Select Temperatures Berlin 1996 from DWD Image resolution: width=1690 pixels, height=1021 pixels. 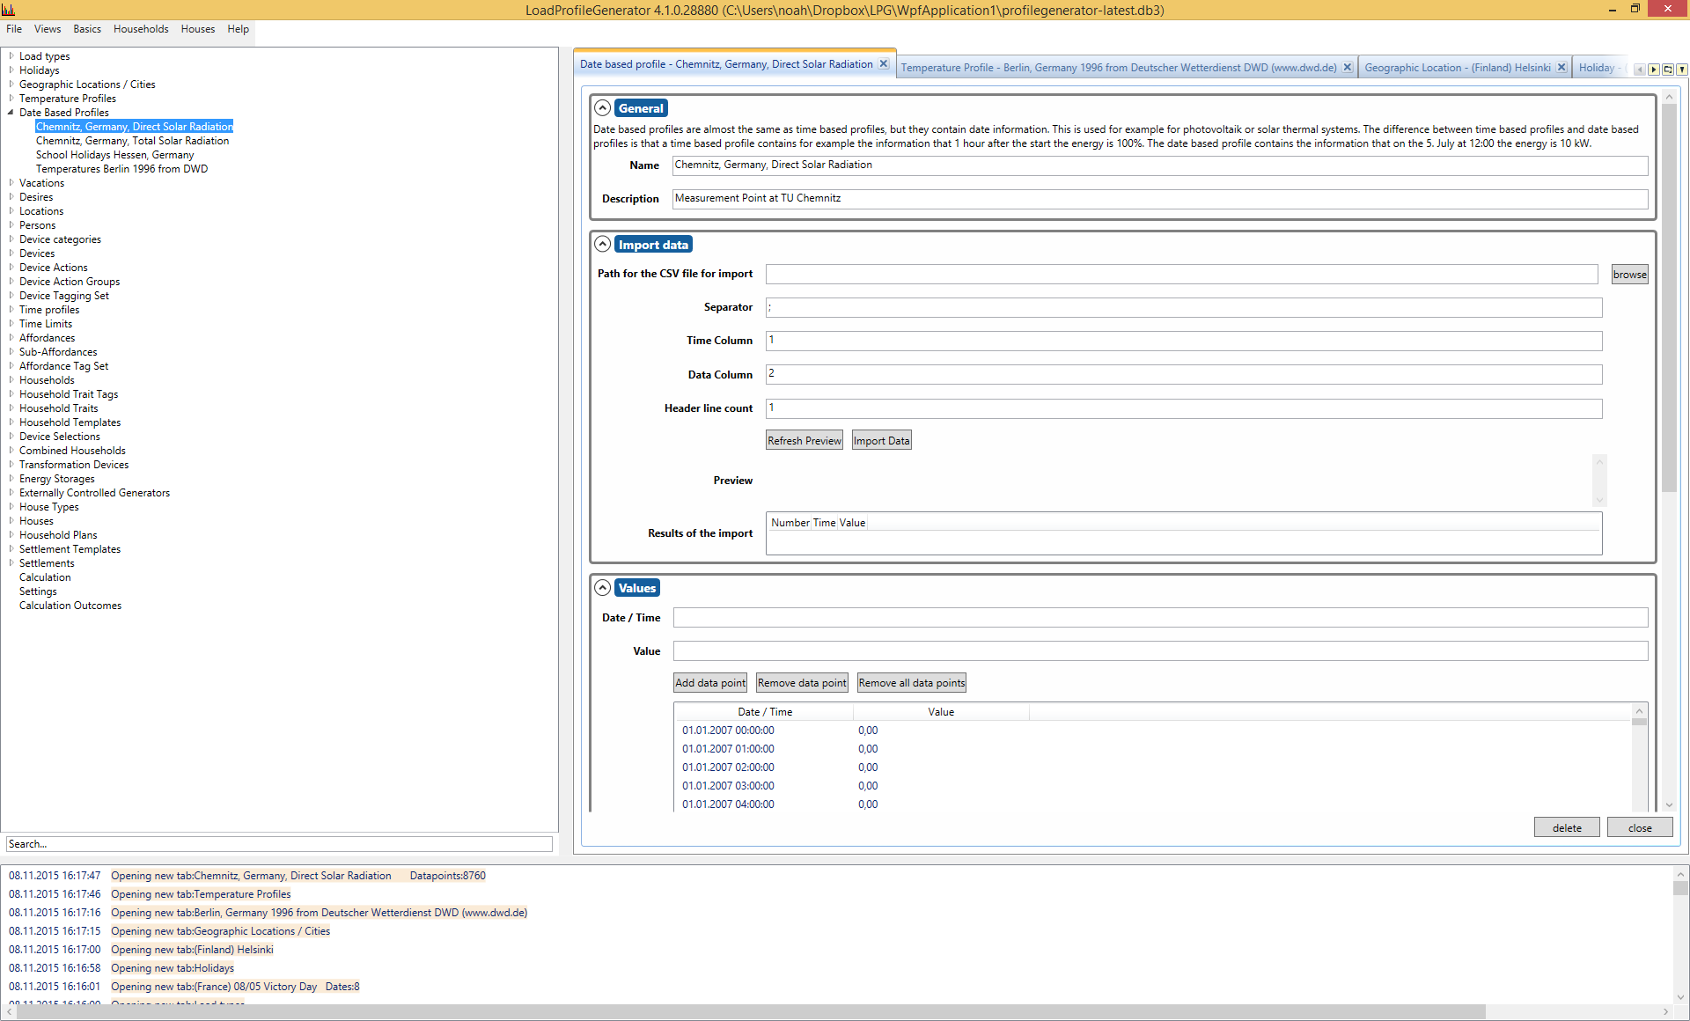point(121,169)
